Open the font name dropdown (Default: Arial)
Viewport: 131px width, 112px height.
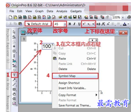click(38, 24)
